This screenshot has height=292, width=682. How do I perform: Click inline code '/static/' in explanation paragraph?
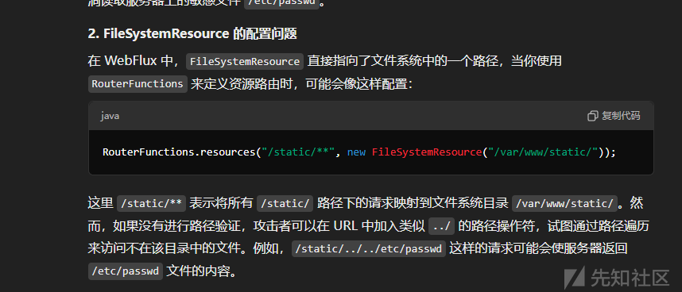coord(285,203)
